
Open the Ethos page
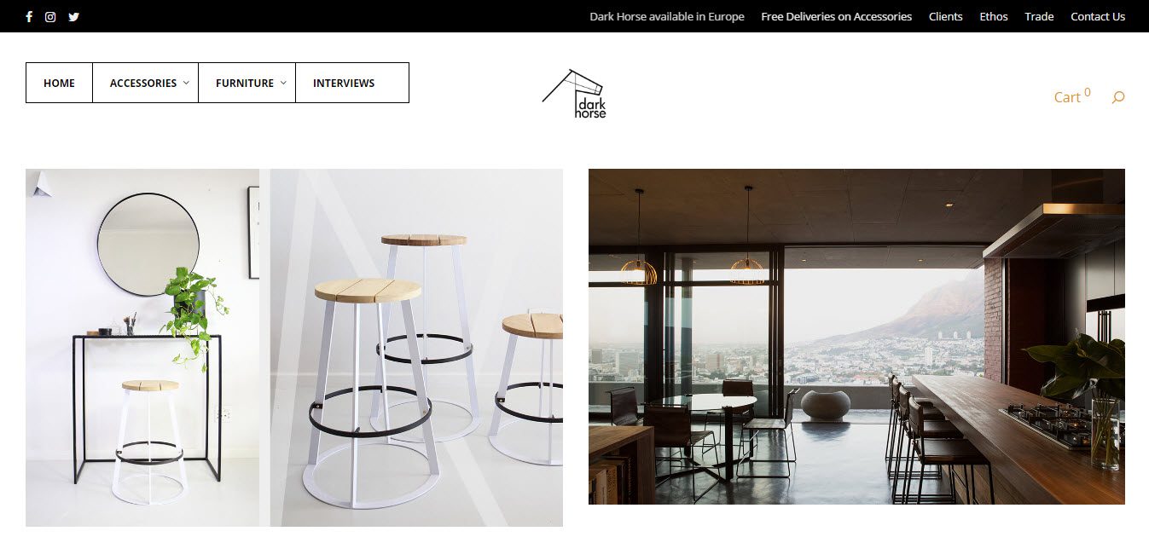[994, 16]
